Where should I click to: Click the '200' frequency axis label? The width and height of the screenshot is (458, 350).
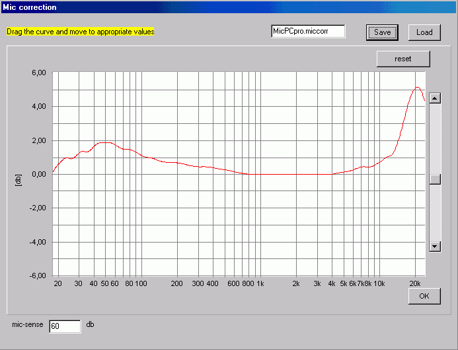tap(176, 283)
